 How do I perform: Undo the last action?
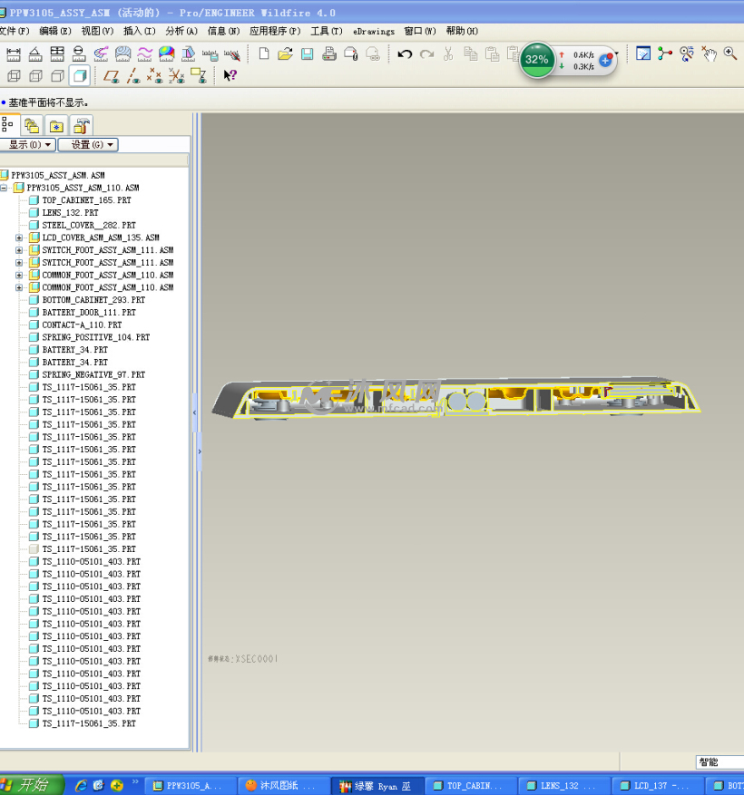405,53
